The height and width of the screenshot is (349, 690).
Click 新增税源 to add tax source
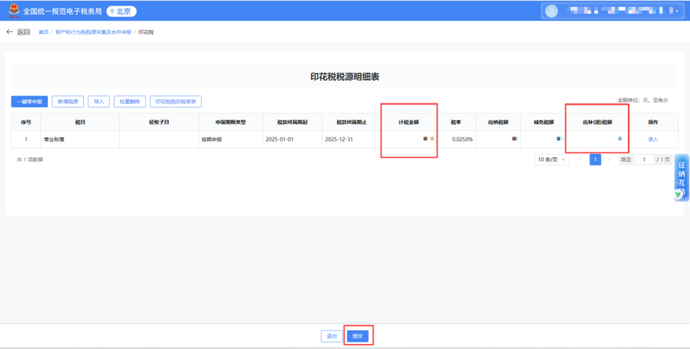point(68,101)
